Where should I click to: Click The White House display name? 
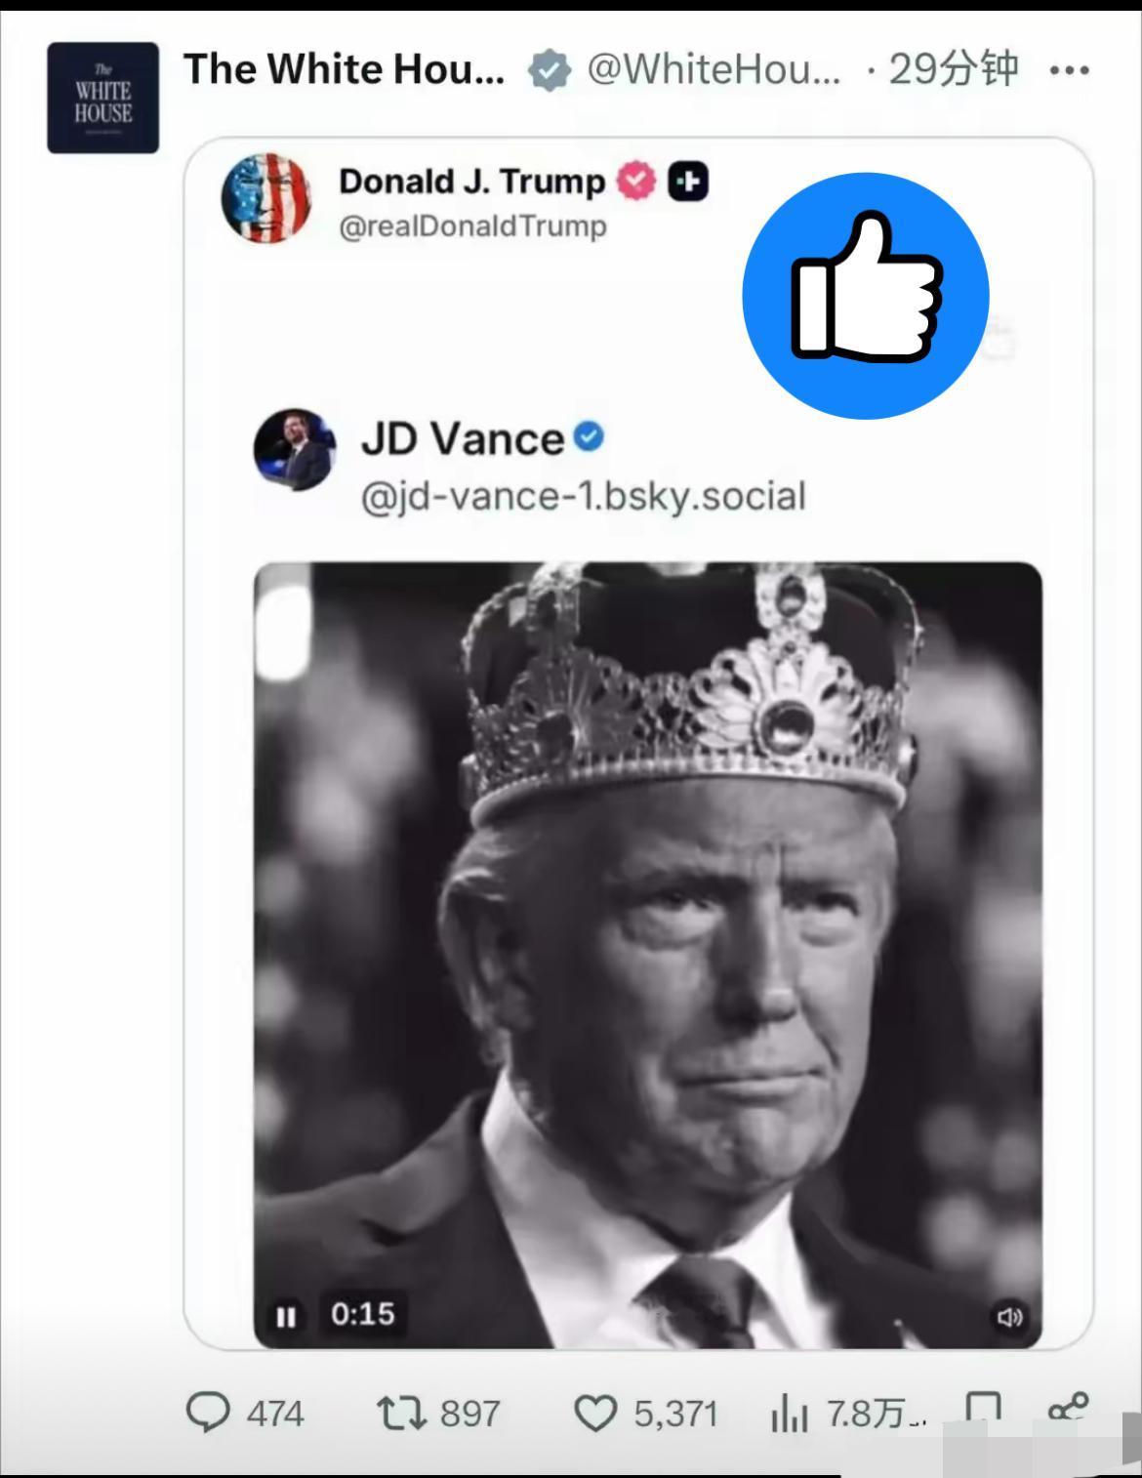click(x=344, y=69)
